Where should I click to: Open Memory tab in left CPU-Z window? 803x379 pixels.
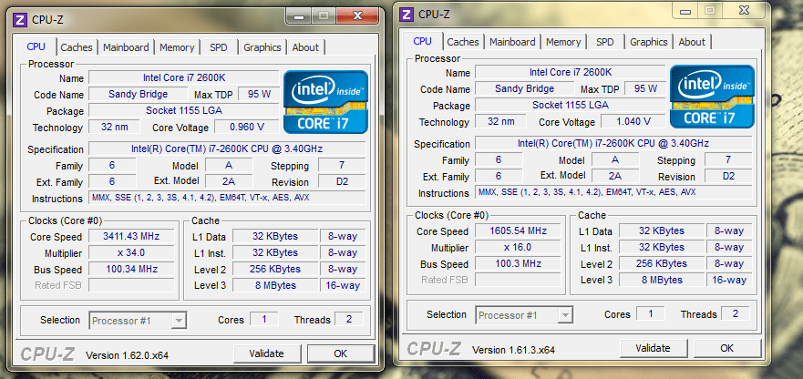pyautogui.click(x=177, y=47)
